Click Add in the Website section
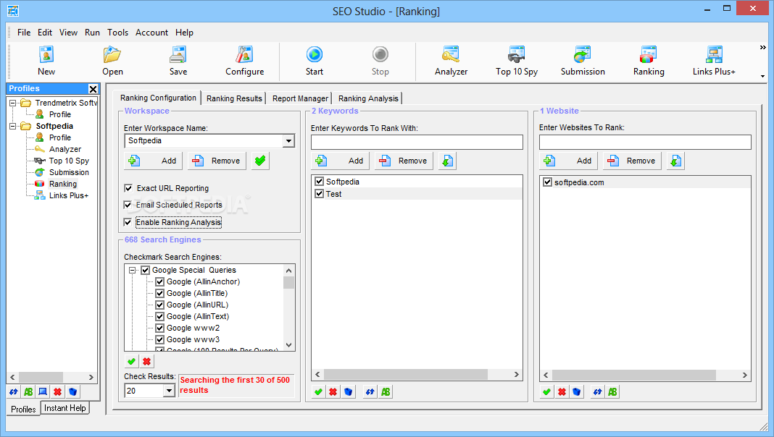This screenshot has height=437, width=774. (569, 161)
